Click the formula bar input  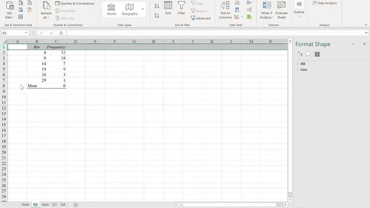[215, 33]
